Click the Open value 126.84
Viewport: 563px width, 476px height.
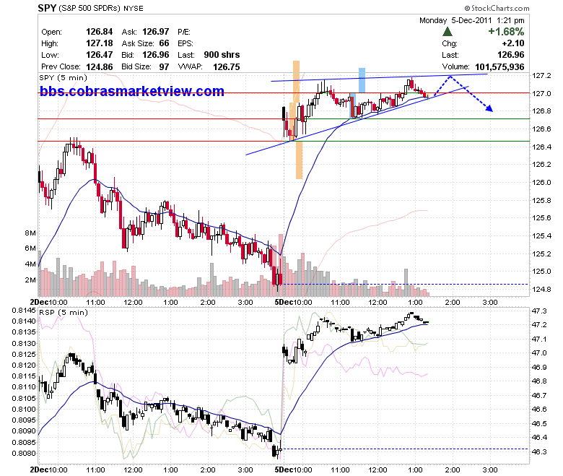pyautogui.click(x=99, y=32)
